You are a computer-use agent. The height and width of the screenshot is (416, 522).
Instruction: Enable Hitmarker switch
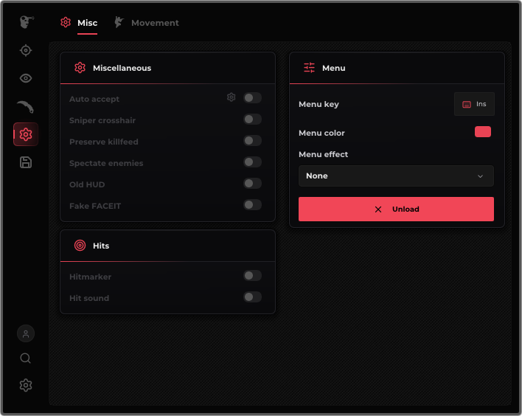[x=252, y=276]
